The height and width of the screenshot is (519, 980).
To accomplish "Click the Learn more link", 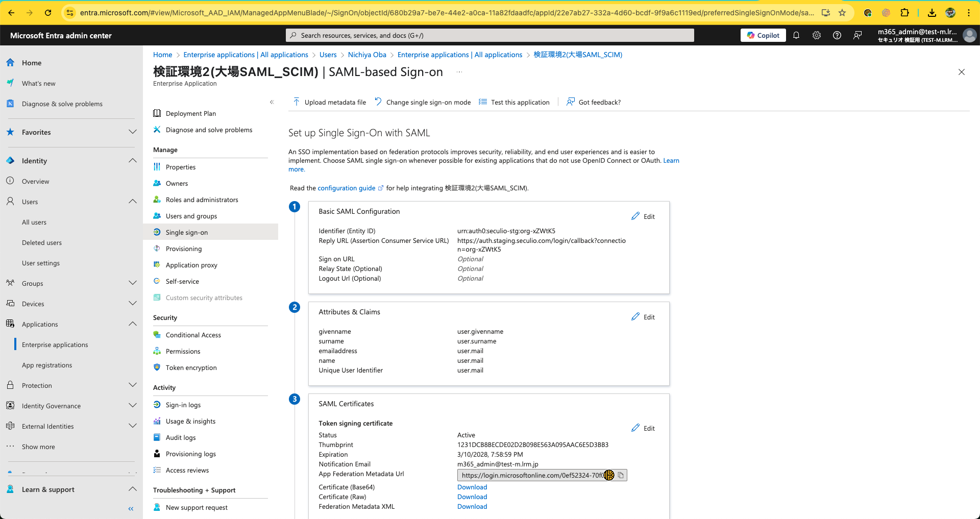I will click(671, 160).
